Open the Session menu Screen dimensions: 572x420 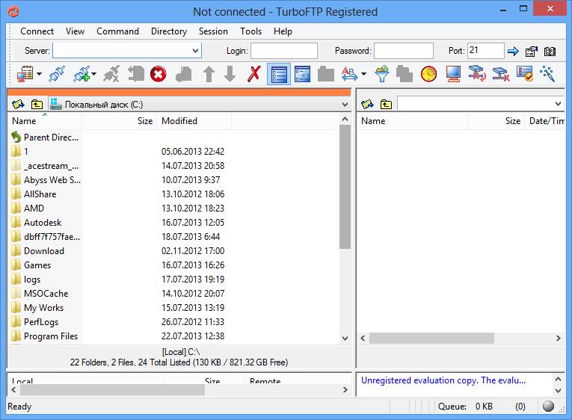click(x=213, y=31)
